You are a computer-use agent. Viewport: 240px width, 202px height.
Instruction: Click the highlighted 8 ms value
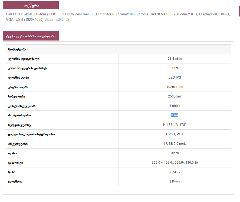pyautogui.click(x=175, y=115)
